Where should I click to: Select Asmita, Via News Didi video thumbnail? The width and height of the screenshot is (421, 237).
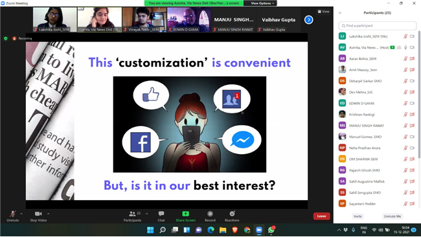(100, 19)
